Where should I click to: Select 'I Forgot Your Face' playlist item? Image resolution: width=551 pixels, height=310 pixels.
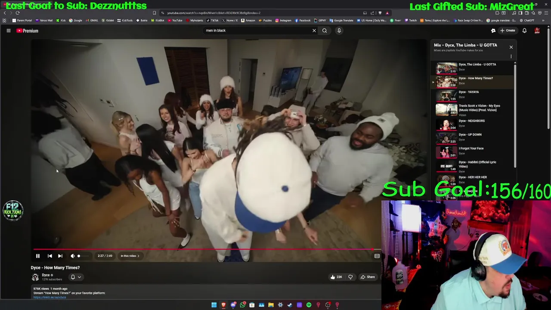(473, 152)
